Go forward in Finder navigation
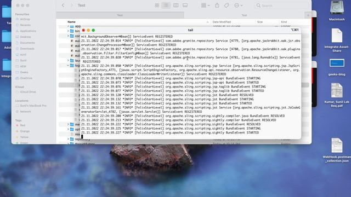Viewport: 351px width, 197px height. 72,5
